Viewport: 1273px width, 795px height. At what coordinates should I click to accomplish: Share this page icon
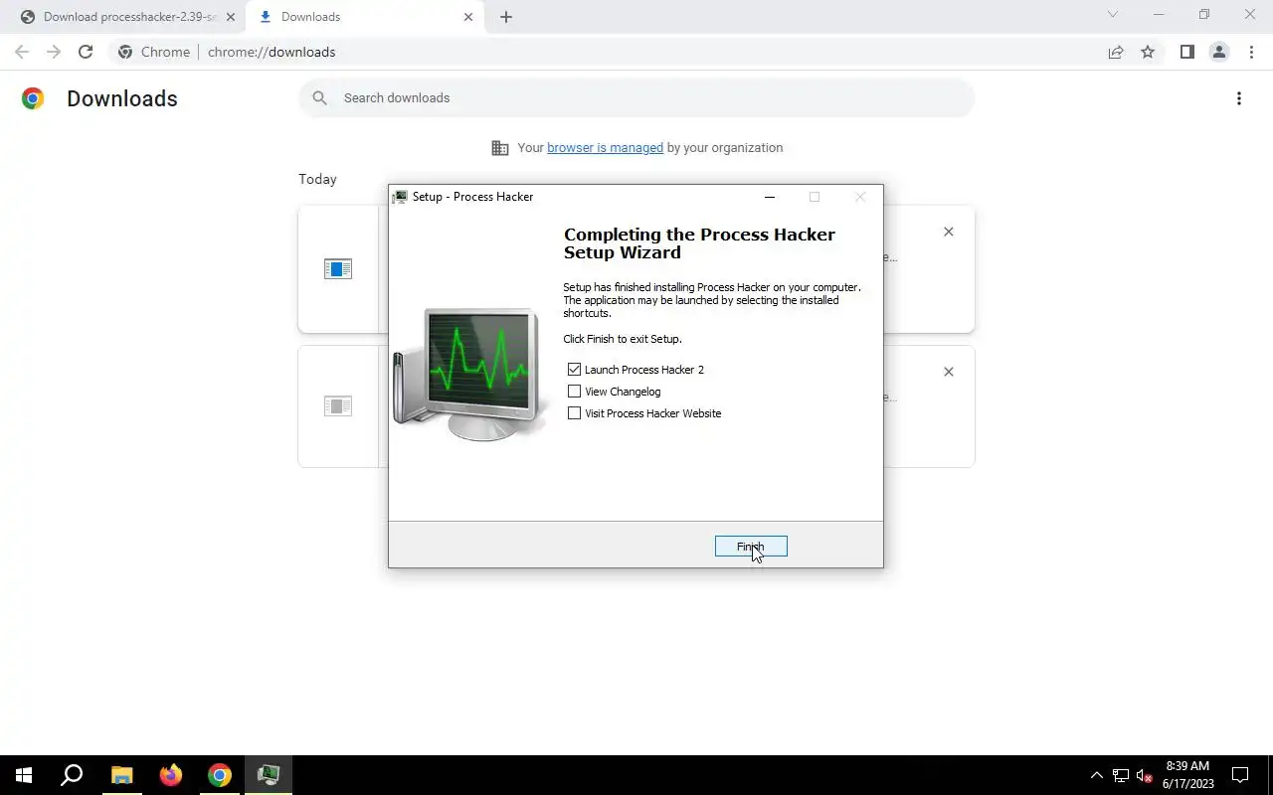1116,52
